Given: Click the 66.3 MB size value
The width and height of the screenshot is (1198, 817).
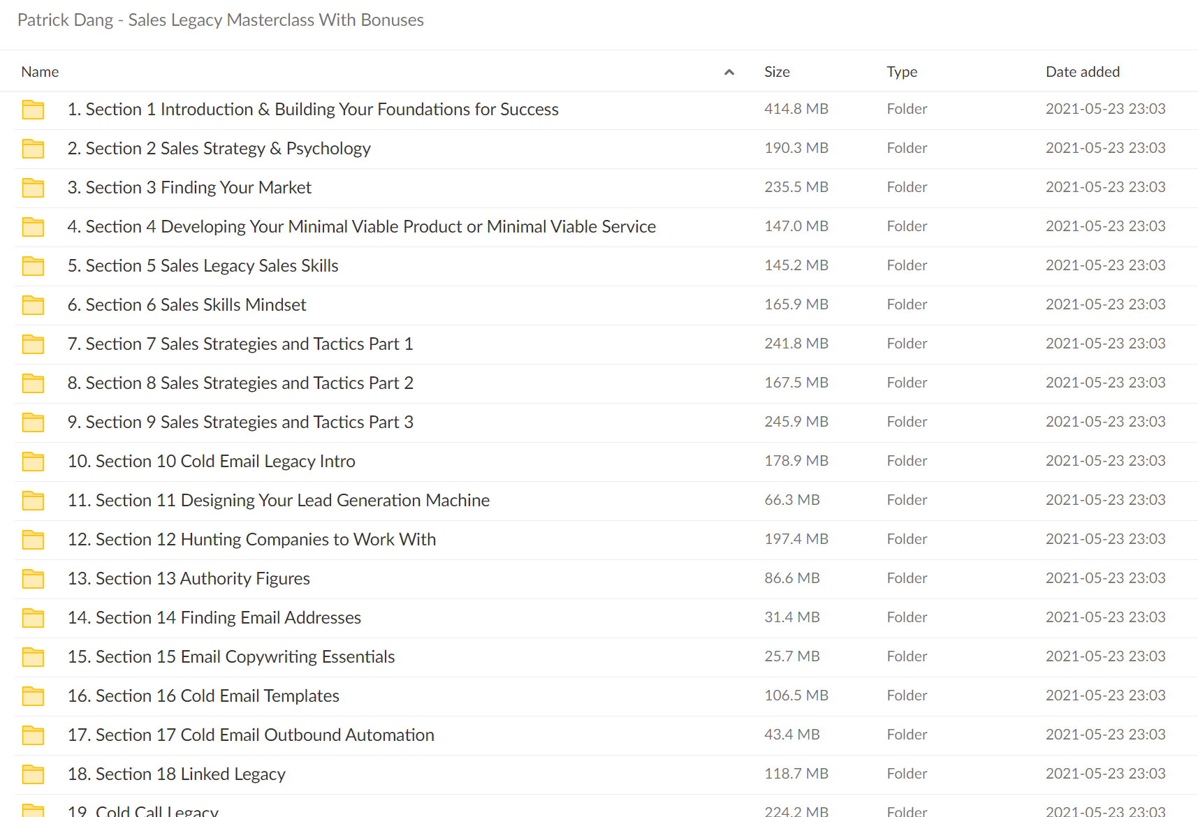Looking at the screenshot, I should pyautogui.click(x=792, y=500).
